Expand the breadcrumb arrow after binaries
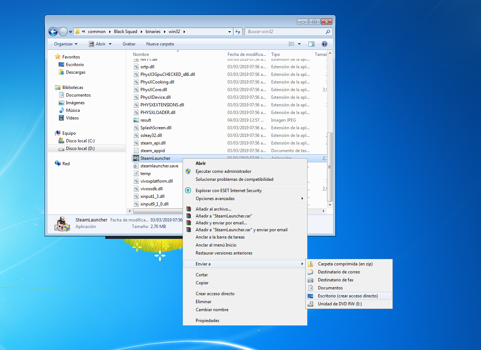 click(164, 32)
